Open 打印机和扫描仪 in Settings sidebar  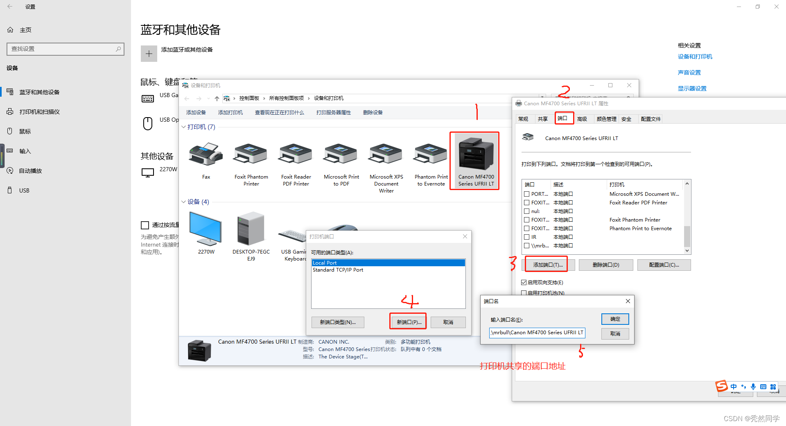tap(39, 112)
